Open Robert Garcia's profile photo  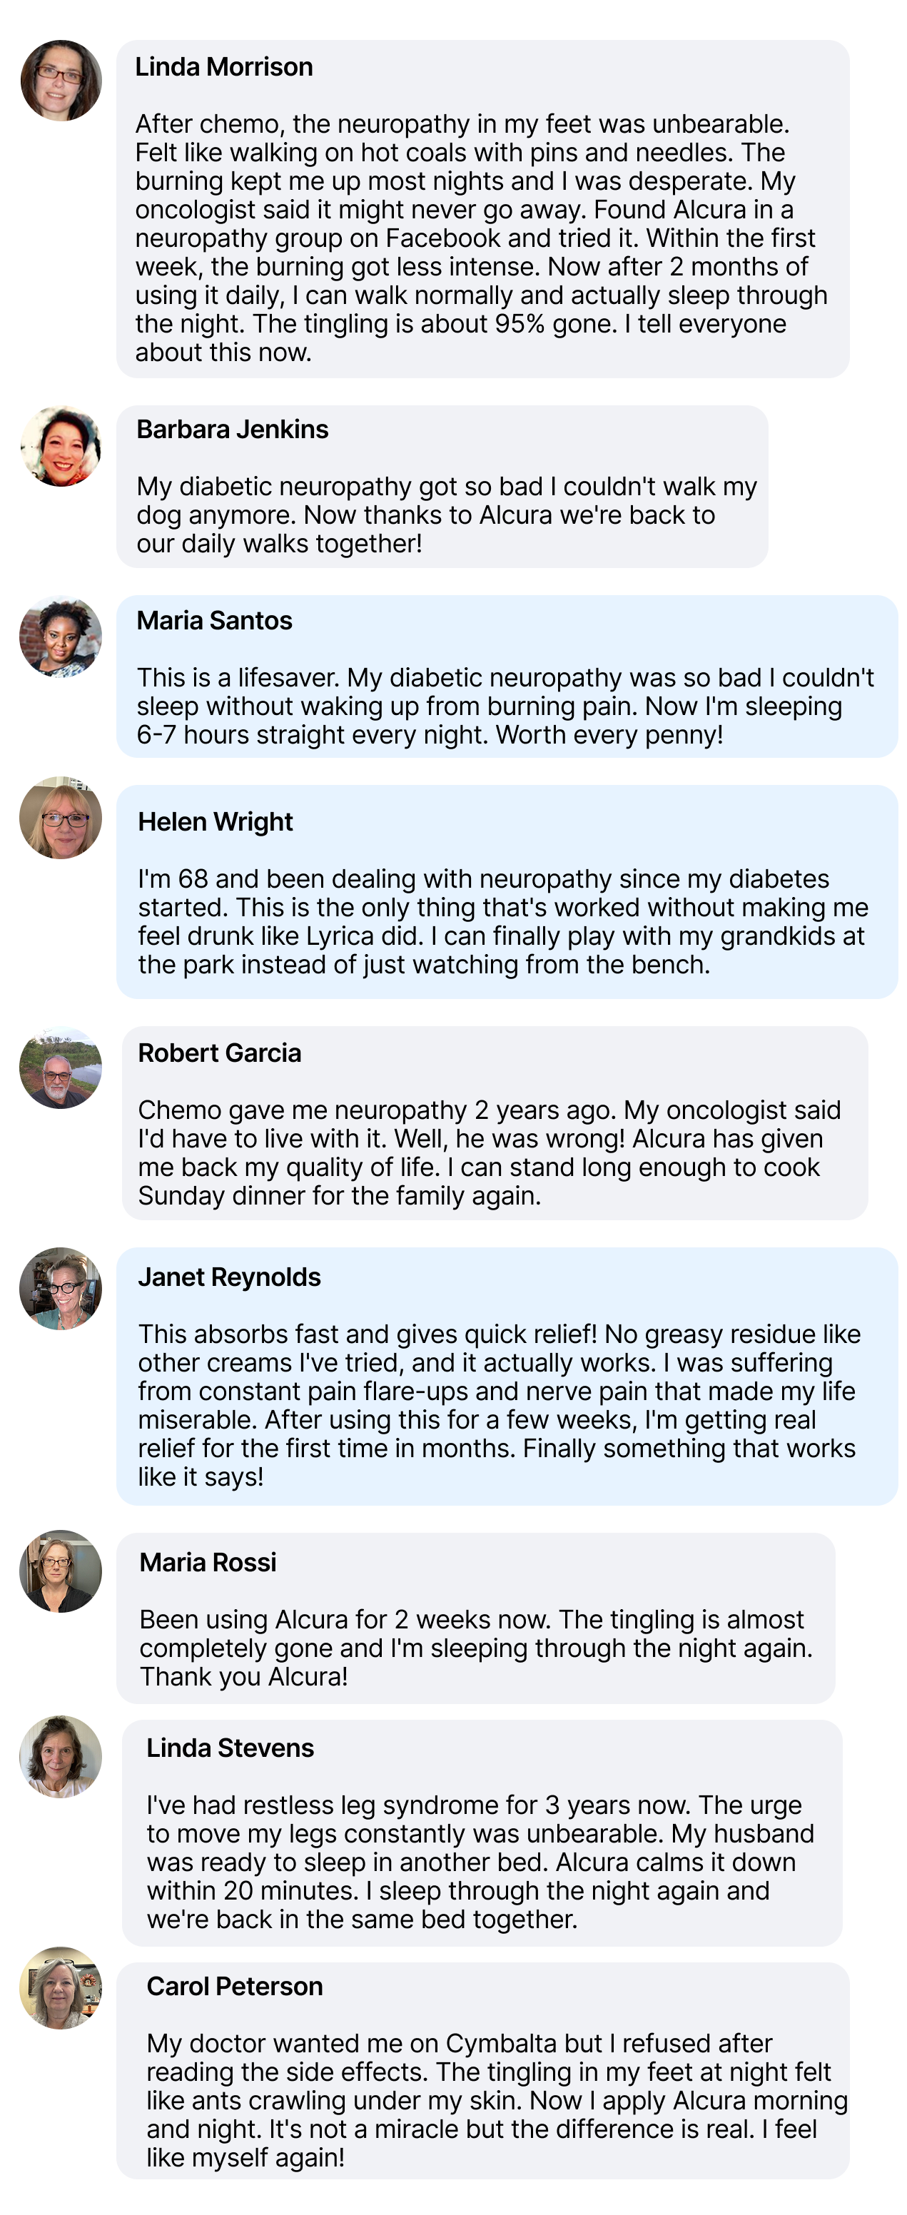[61, 1068]
